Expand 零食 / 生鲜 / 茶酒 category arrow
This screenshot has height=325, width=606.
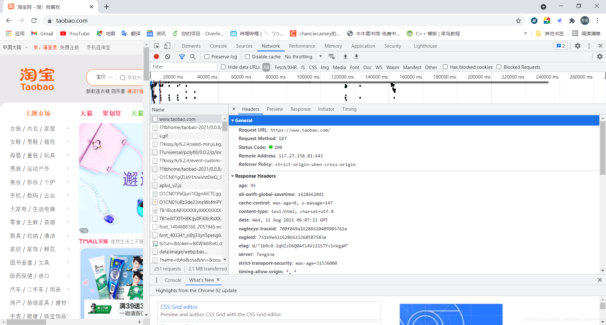pyautogui.click(x=68, y=222)
